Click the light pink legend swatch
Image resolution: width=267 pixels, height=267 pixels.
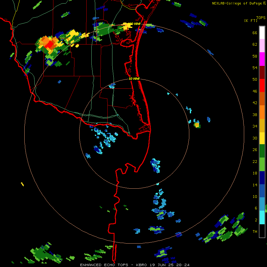pos(262,45)
